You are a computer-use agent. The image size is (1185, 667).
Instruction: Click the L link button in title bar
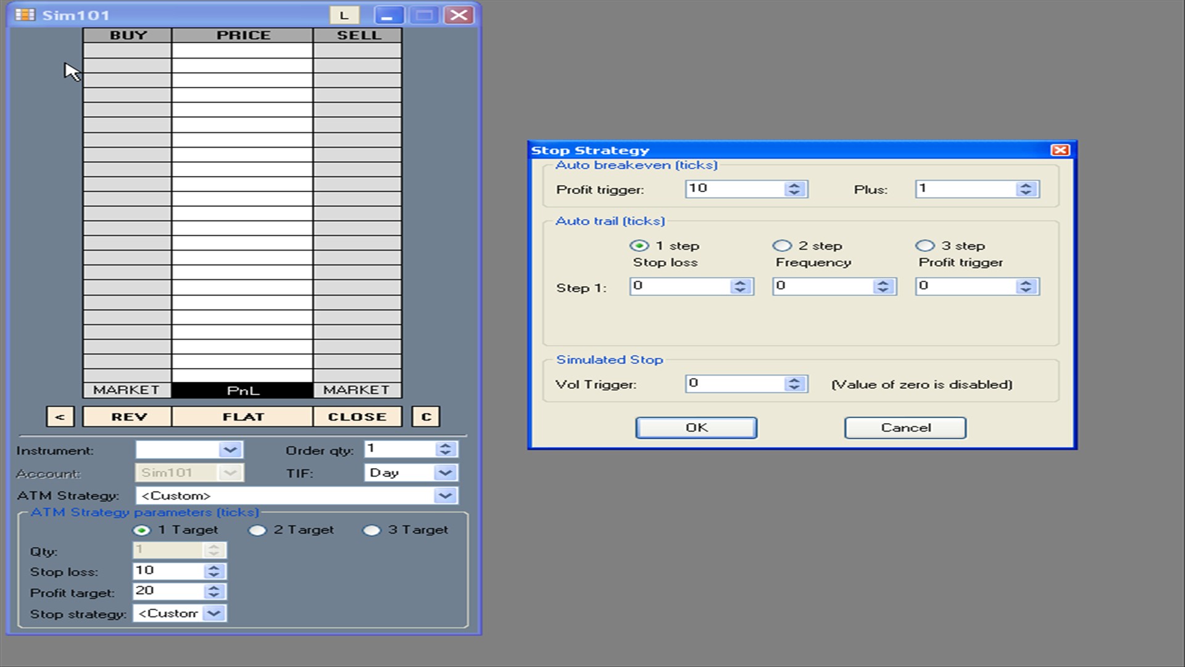[x=344, y=15]
